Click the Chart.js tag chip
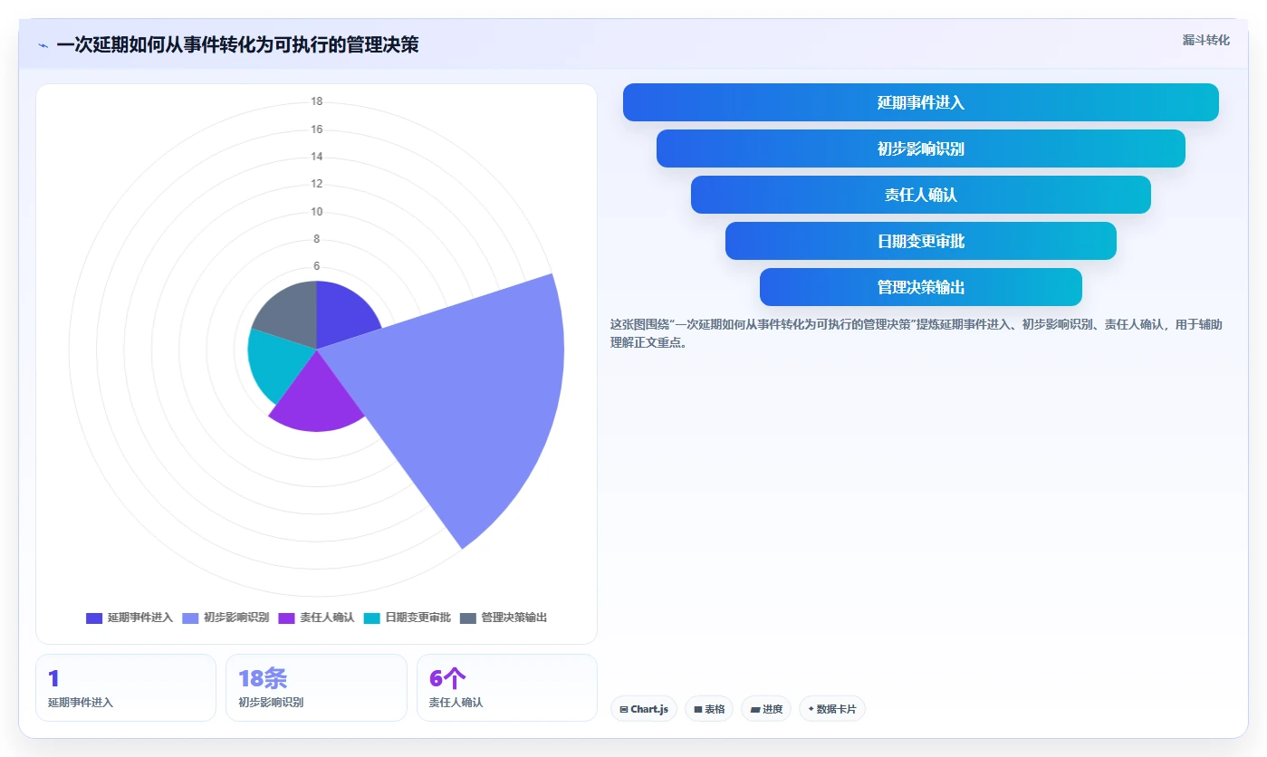Screen dimensions: 1267x757 pyautogui.click(x=644, y=709)
